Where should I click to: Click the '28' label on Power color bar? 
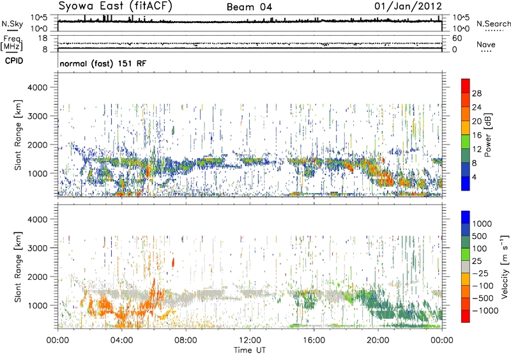point(477,93)
